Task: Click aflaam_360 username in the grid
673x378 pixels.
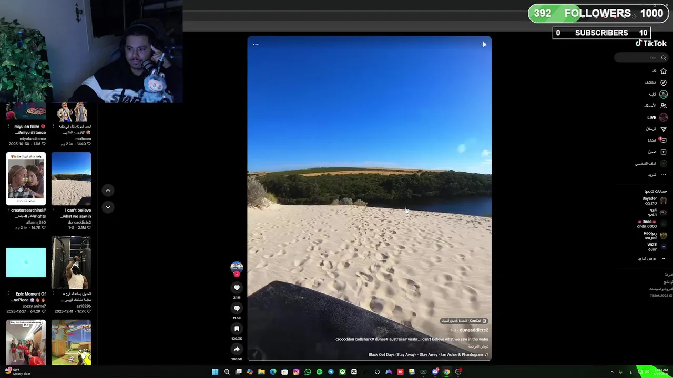Action: click(36, 223)
